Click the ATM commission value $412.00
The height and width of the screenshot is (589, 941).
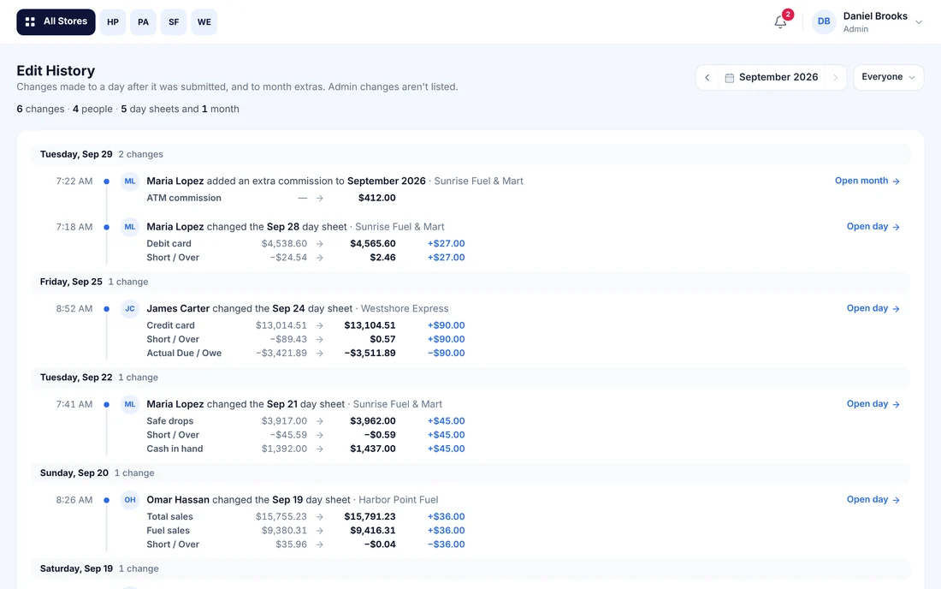tap(377, 198)
